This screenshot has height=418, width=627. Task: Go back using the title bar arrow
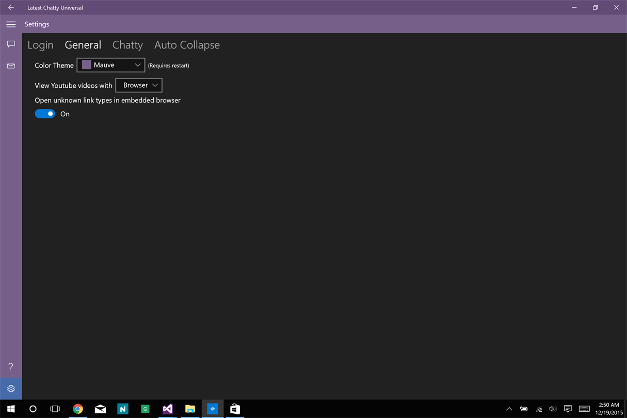(11, 7)
